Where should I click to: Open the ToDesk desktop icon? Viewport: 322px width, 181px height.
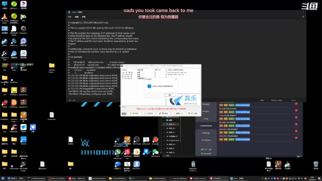pos(23,129)
